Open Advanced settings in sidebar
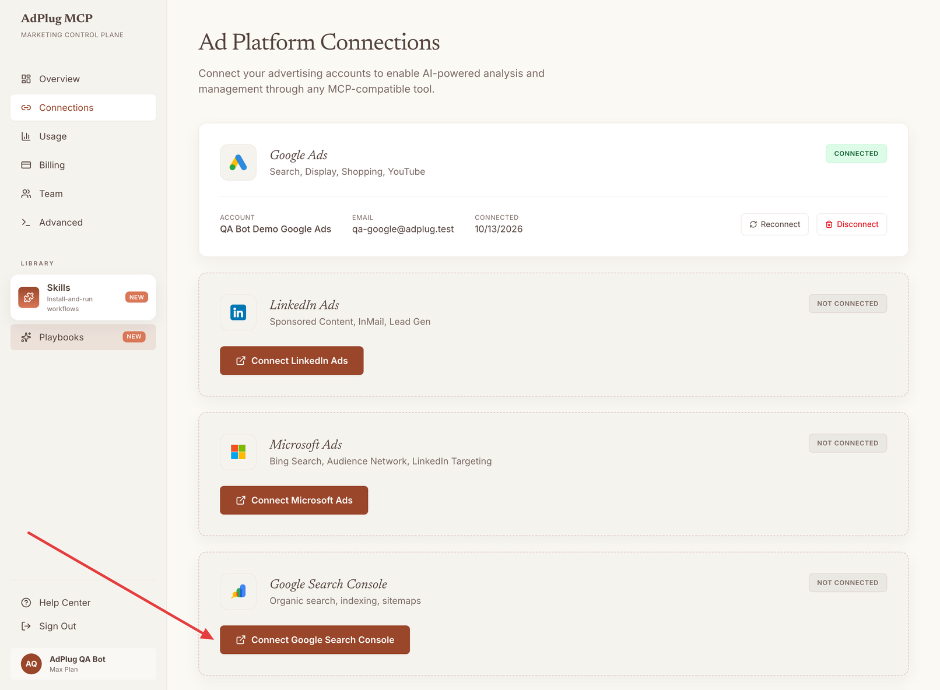This screenshot has height=690, width=940. [x=83, y=223]
